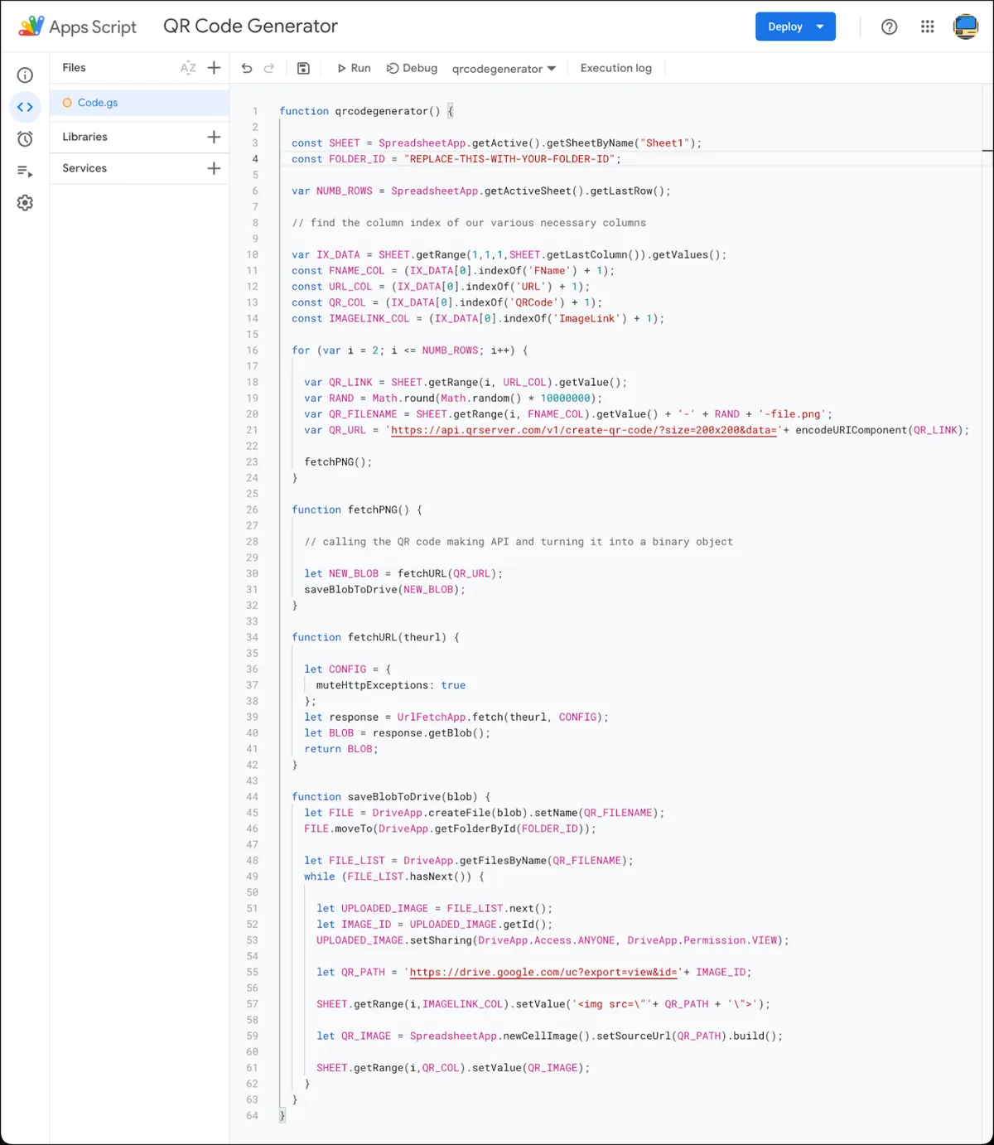Screen dimensions: 994x1145
Task: Place cursor on 'function fetchURL(theurl)' line
Action: pyautogui.click(x=375, y=637)
